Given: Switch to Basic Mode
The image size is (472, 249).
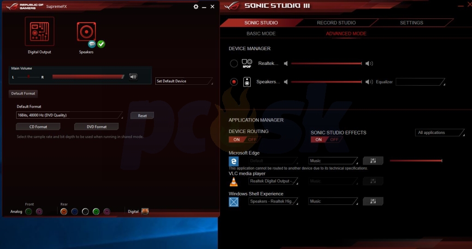Looking at the screenshot, I should click(x=261, y=34).
